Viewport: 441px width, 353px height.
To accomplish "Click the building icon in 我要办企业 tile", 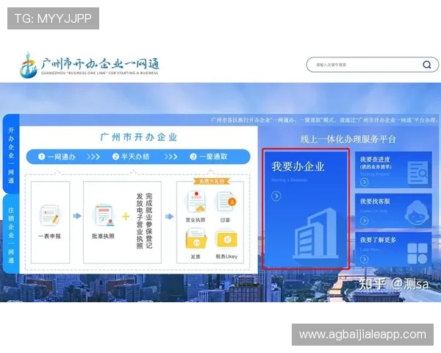I will tap(315, 233).
